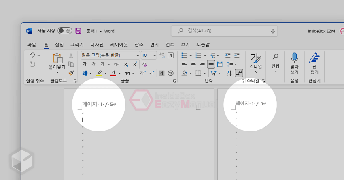
Task: Open the File tab
Action: (32, 45)
